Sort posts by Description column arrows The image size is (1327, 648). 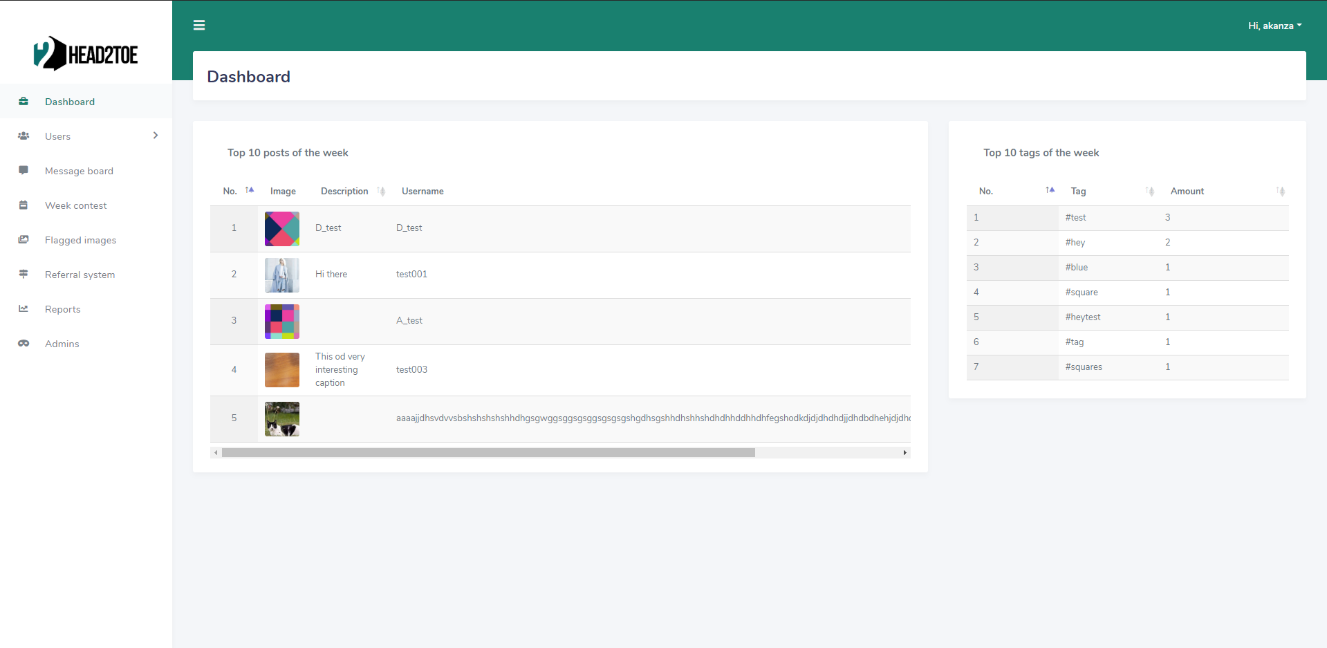[381, 192]
